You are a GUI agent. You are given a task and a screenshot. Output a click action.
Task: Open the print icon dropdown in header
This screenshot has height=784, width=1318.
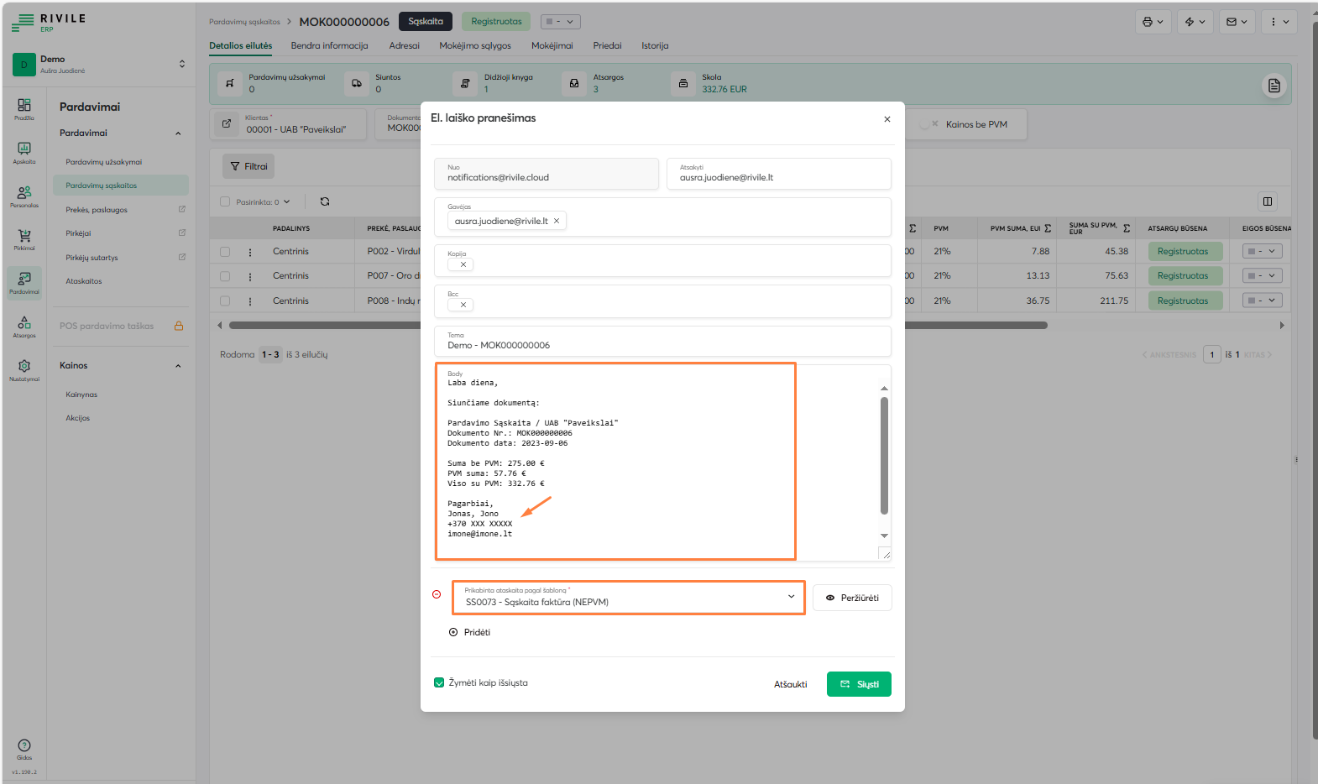click(x=1153, y=22)
